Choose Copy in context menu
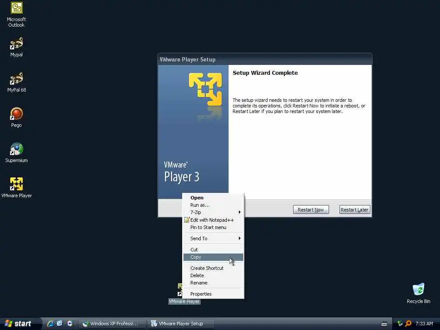 tap(213, 257)
